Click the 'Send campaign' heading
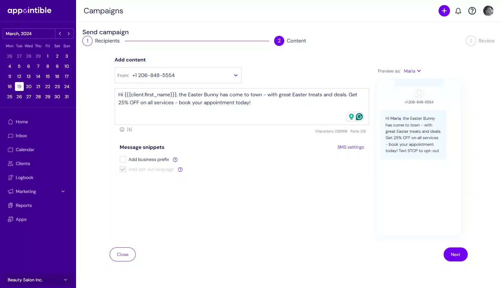501x288 pixels. click(x=106, y=32)
